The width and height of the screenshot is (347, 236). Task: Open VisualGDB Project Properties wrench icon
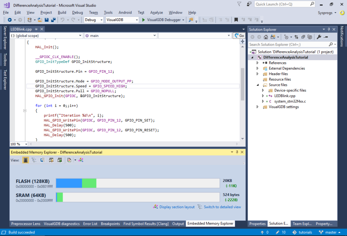pos(319,37)
